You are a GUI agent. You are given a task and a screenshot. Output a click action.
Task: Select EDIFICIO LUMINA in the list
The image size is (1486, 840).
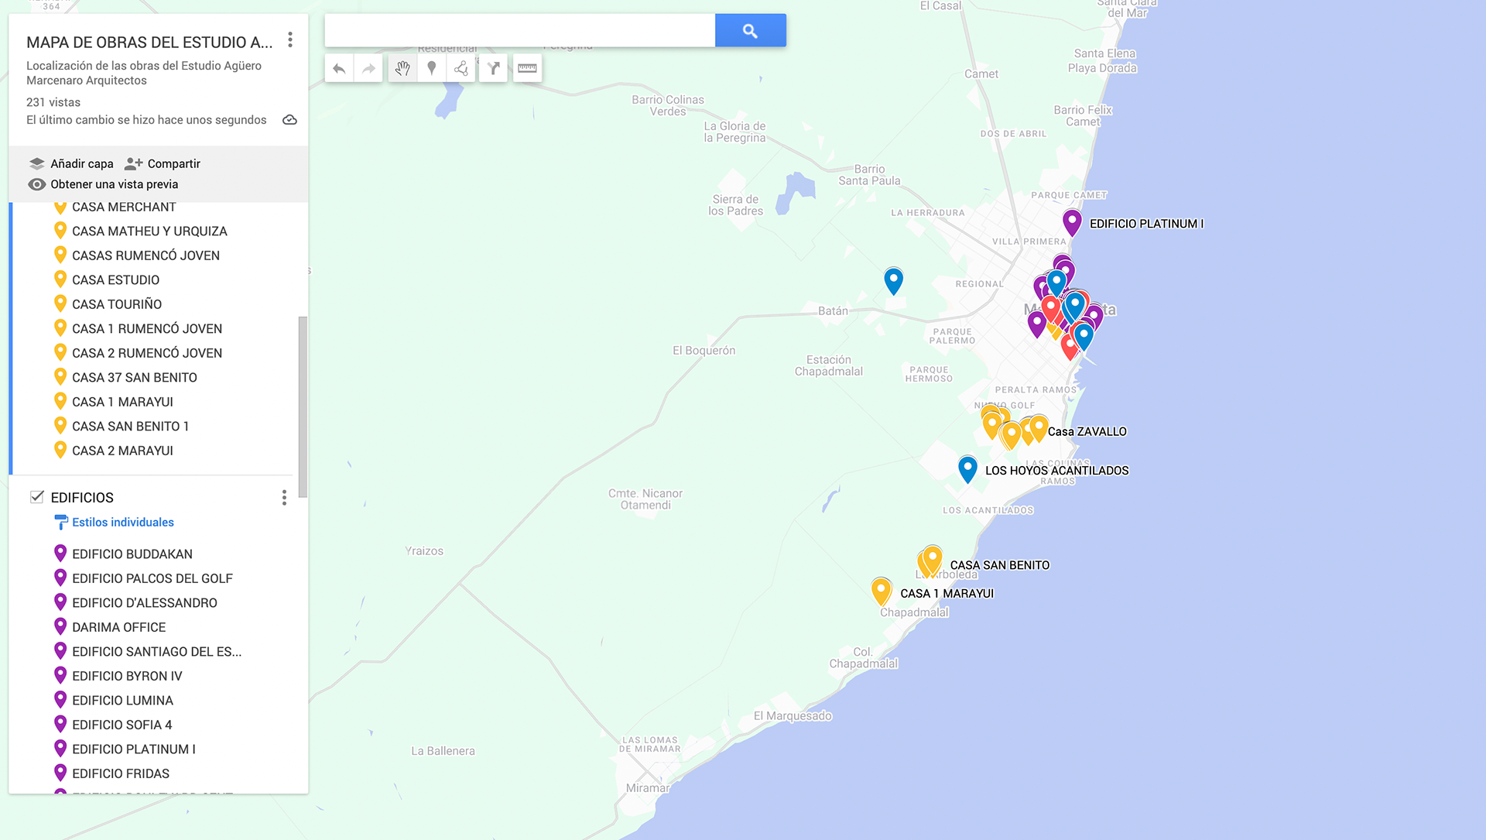(122, 701)
